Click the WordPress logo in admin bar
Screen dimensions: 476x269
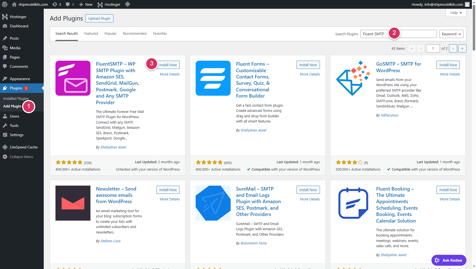tap(5, 4)
